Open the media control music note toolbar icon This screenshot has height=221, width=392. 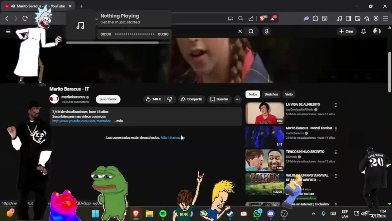pyautogui.click(x=339, y=18)
